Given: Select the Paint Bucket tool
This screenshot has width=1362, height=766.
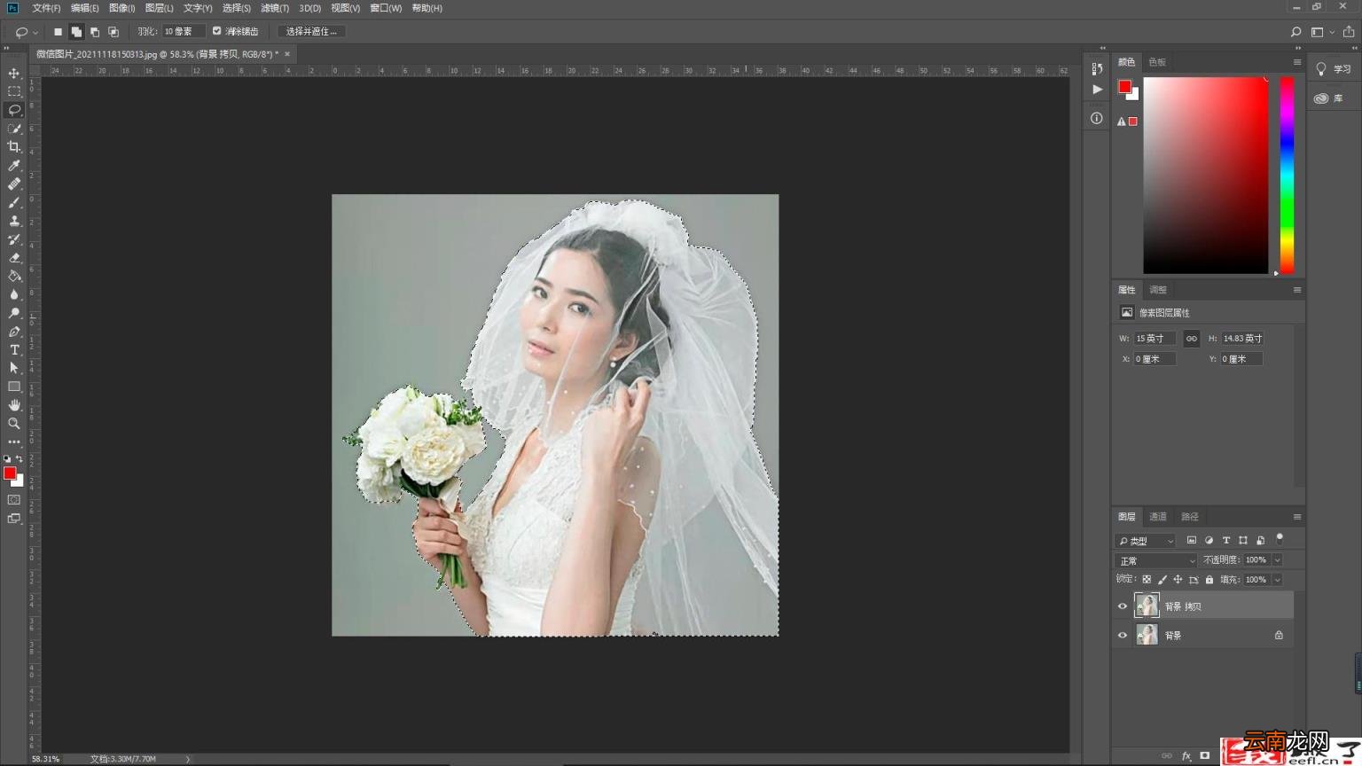Looking at the screenshot, I should pyautogui.click(x=13, y=277).
